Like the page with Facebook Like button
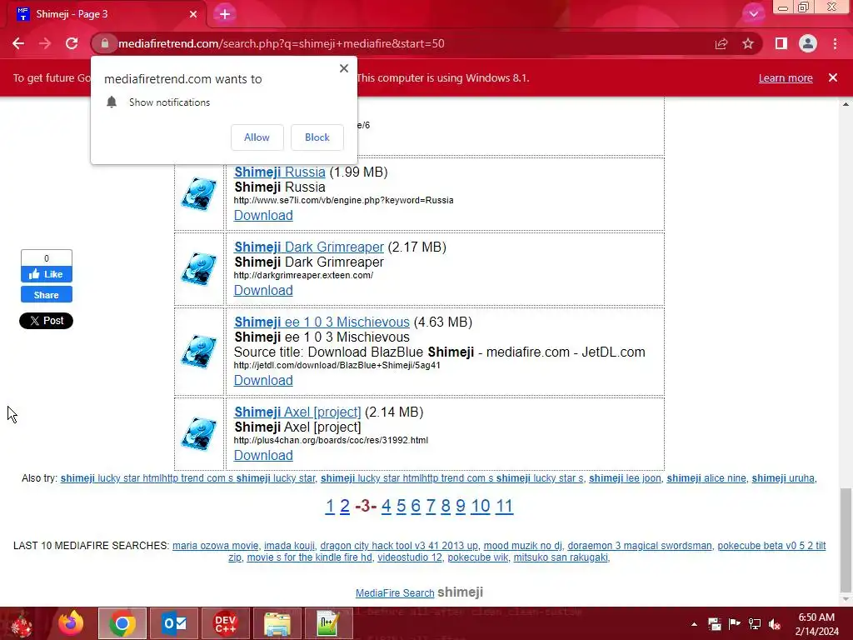The width and height of the screenshot is (853, 640). (x=47, y=274)
